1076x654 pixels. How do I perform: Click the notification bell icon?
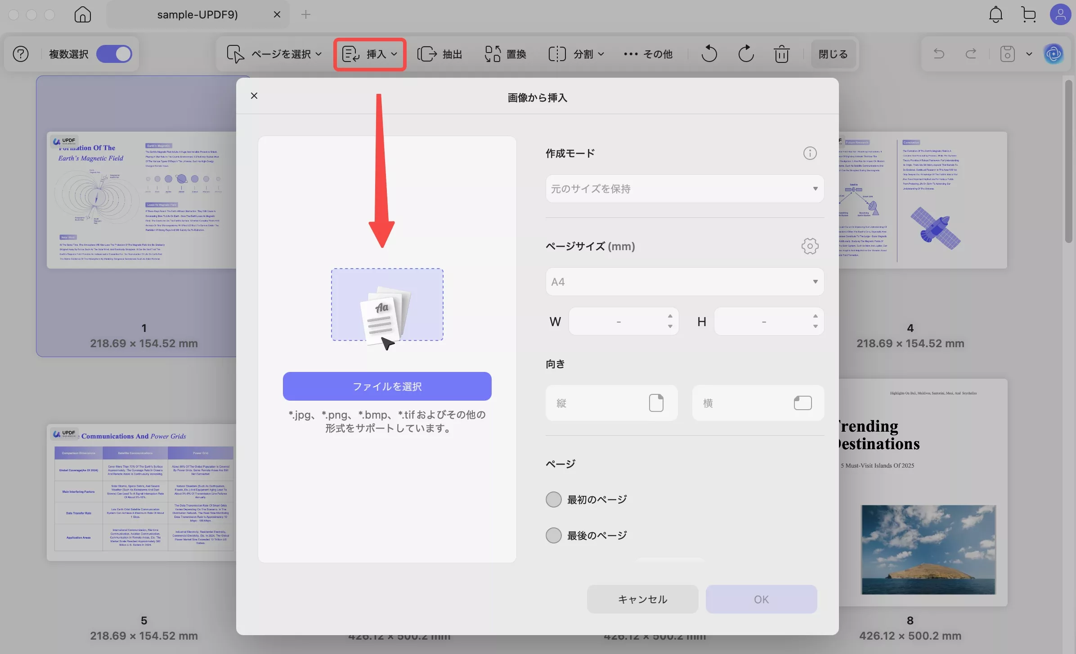(995, 14)
